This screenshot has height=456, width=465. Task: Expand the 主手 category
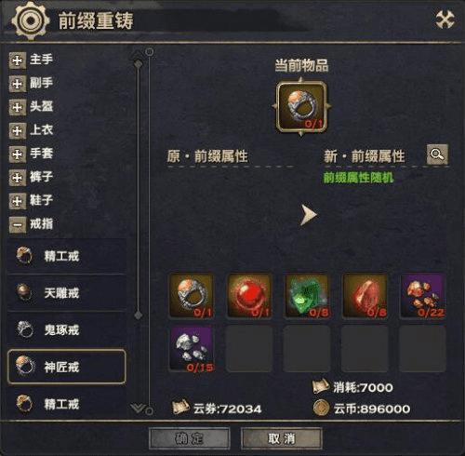pyautogui.click(x=18, y=60)
